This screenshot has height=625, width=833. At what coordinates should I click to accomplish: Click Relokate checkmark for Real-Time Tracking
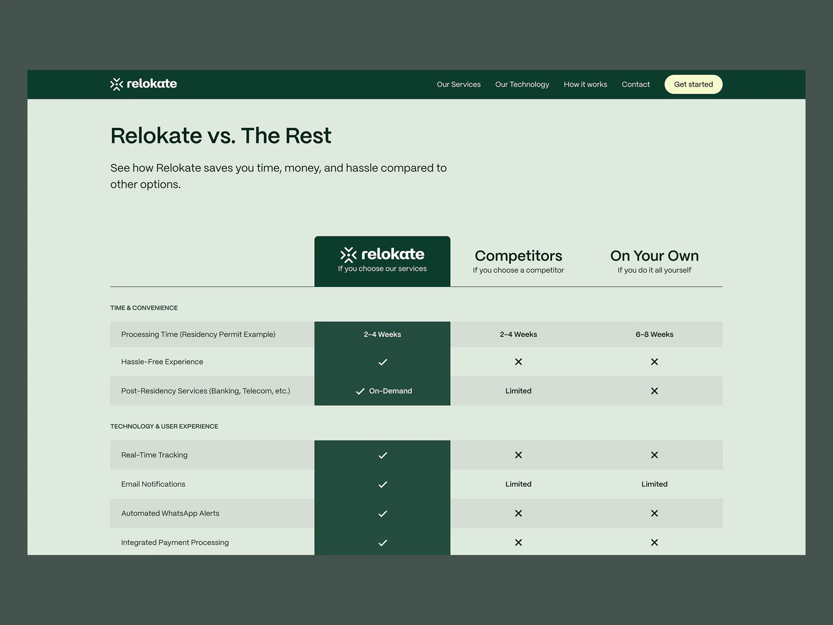382,455
